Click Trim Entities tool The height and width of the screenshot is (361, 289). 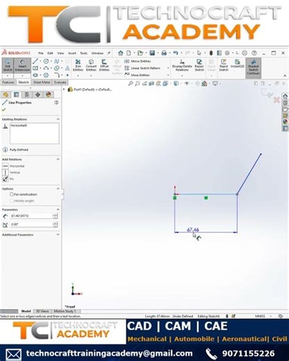point(78,65)
